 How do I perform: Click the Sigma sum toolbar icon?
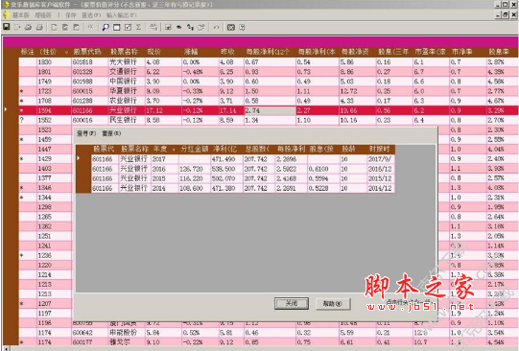click(139, 28)
